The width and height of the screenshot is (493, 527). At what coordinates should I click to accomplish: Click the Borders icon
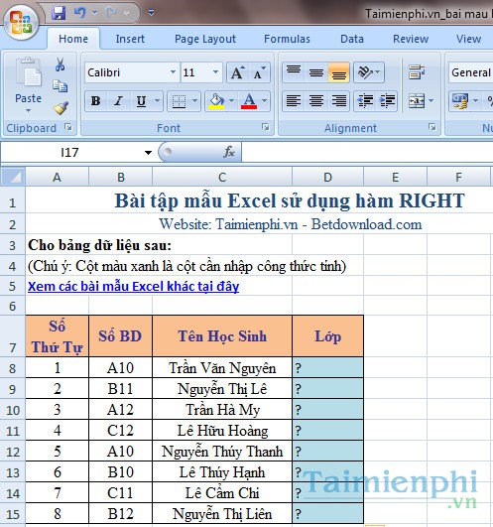point(179,101)
